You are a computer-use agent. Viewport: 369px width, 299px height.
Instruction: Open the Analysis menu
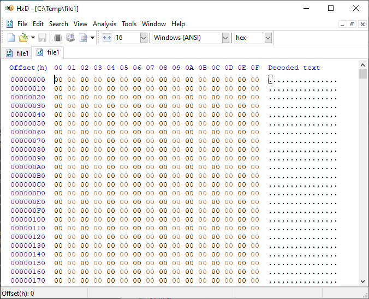[x=104, y=24]
